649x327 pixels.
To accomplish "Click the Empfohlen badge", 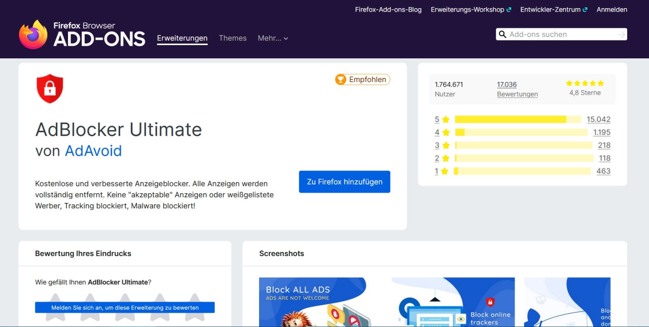I will click(x=363, y=80).
